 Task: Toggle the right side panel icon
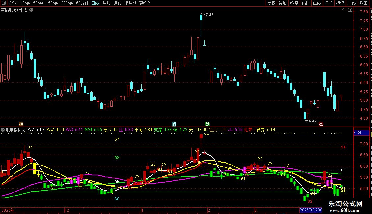[350, 10]
